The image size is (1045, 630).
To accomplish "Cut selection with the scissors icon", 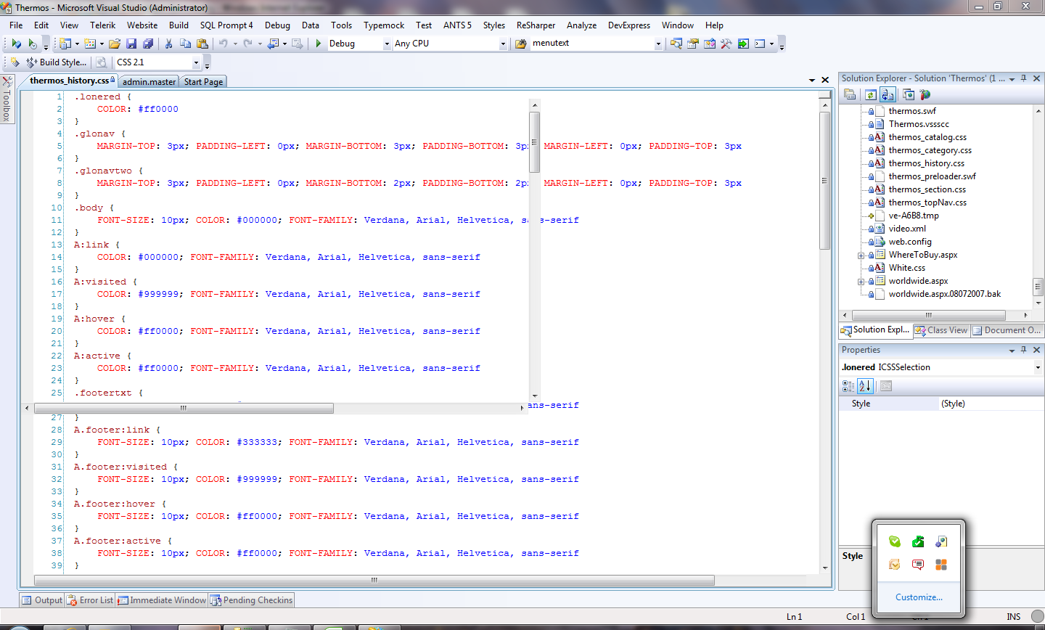I will pyautogui.click(x=168, y=44).
